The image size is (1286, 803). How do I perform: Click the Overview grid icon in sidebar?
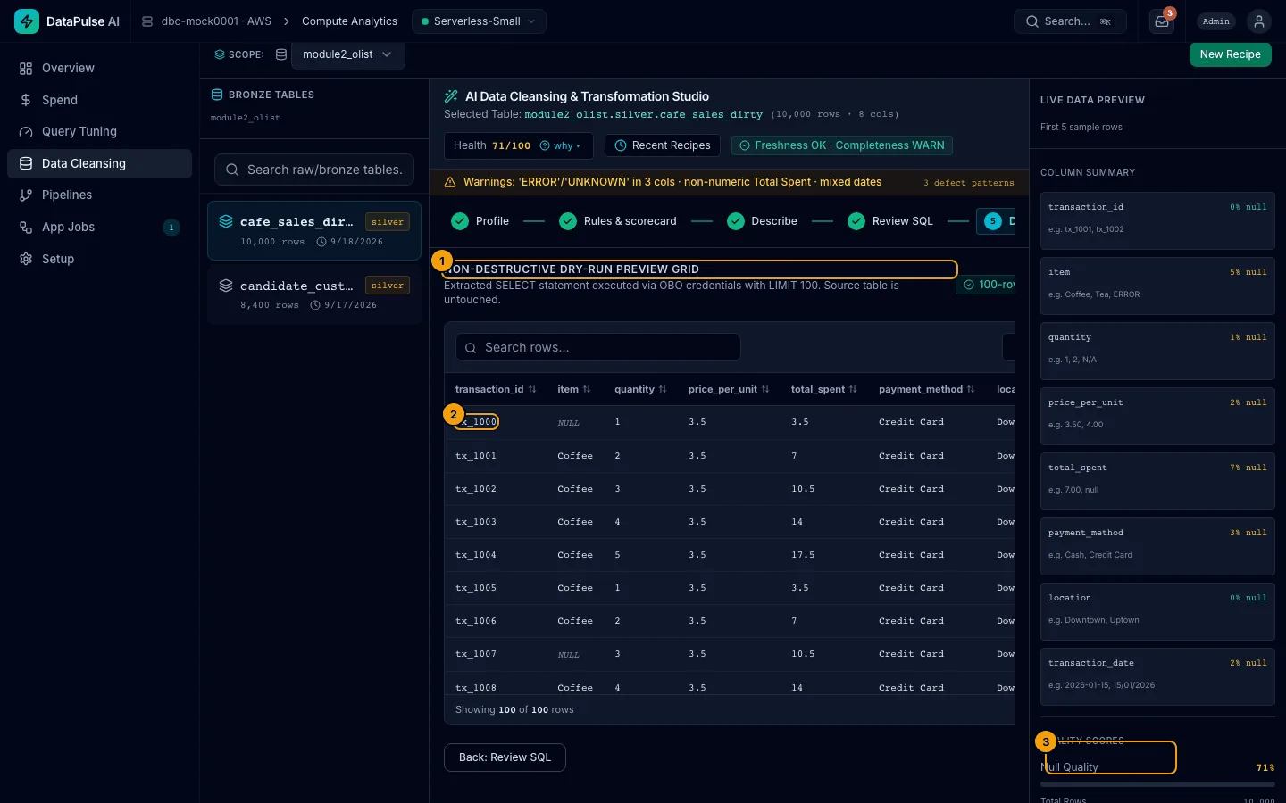[26, 69]
